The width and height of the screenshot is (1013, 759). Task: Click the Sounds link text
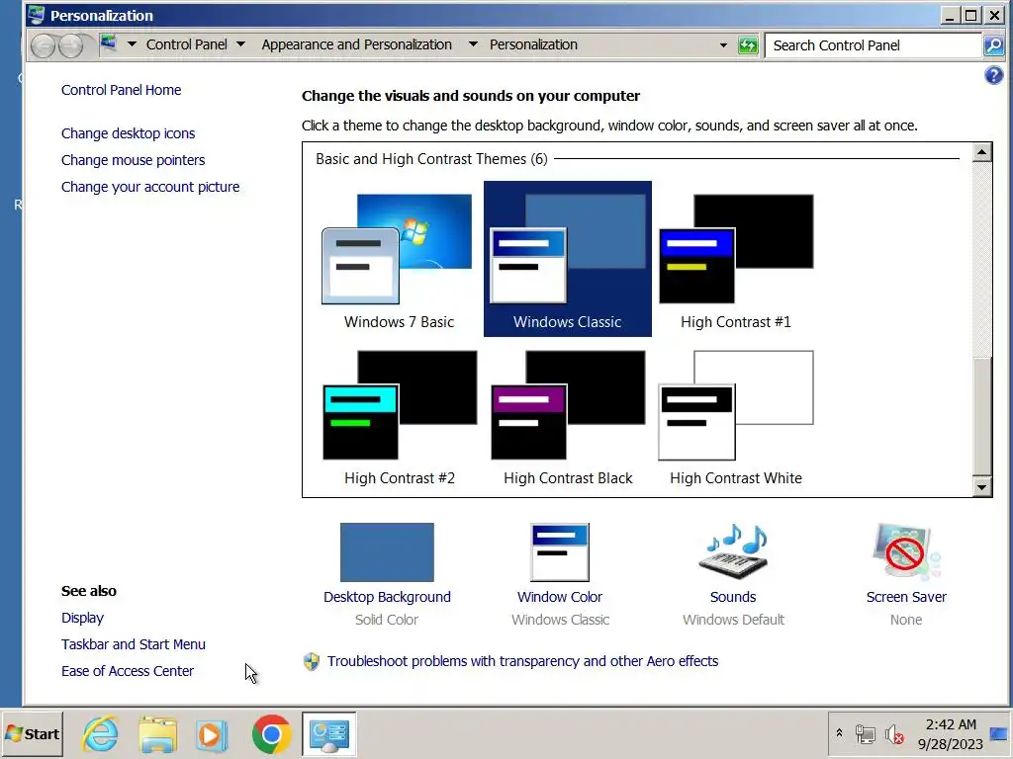coord(733,597)
